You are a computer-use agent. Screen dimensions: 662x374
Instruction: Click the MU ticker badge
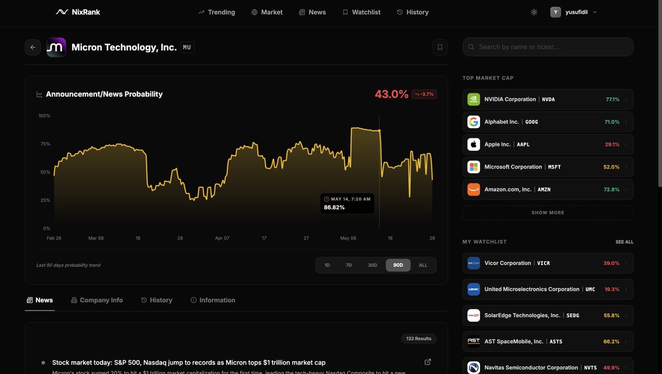187,47
